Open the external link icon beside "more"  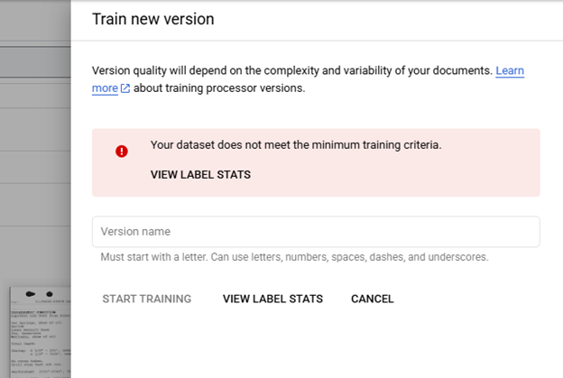click(x=125, y=88)
